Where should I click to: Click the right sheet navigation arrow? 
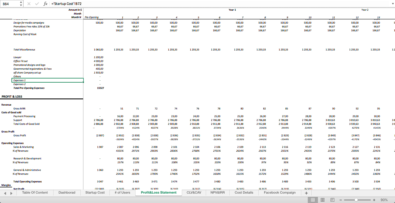[11, 193]
